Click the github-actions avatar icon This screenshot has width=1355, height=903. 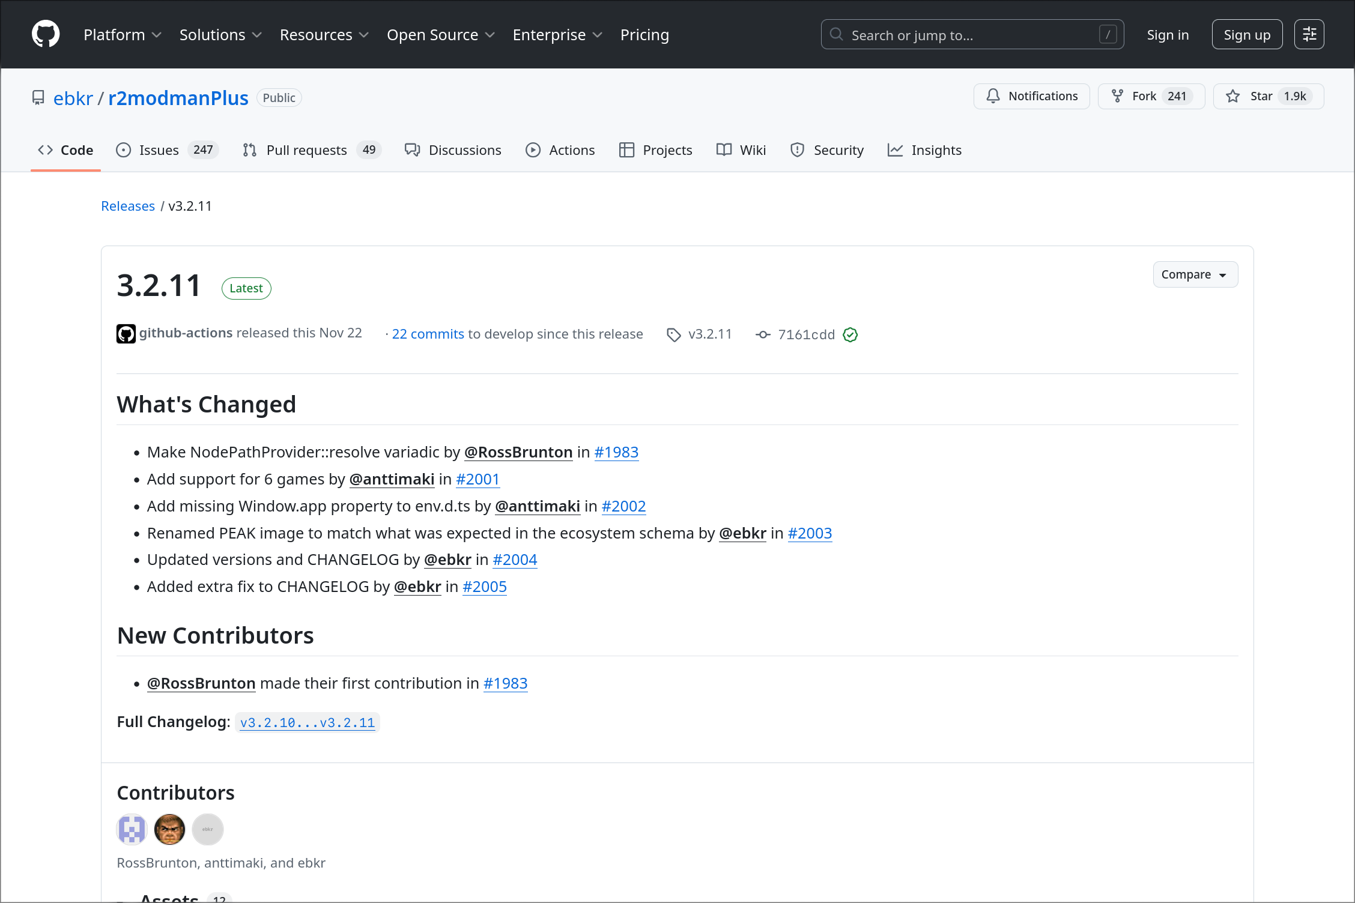click(126, 334)
